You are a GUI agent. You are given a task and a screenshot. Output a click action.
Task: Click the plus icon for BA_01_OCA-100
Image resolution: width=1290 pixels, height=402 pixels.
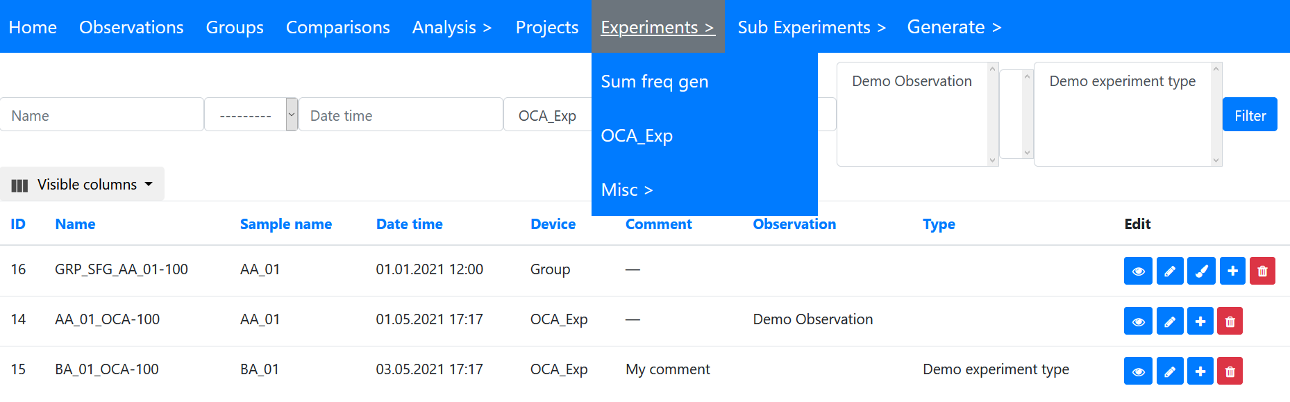click(1200, 371)
